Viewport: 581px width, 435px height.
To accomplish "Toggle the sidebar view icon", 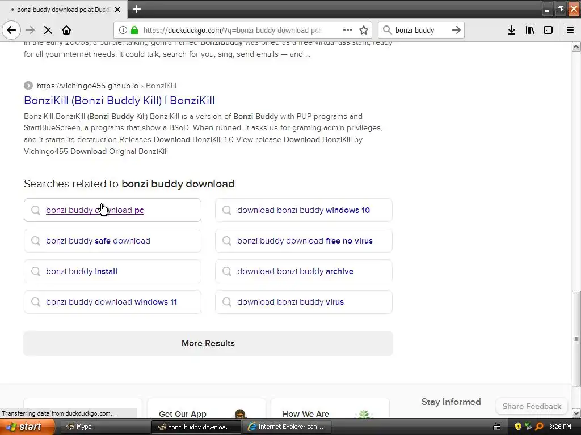I will 548,30.
